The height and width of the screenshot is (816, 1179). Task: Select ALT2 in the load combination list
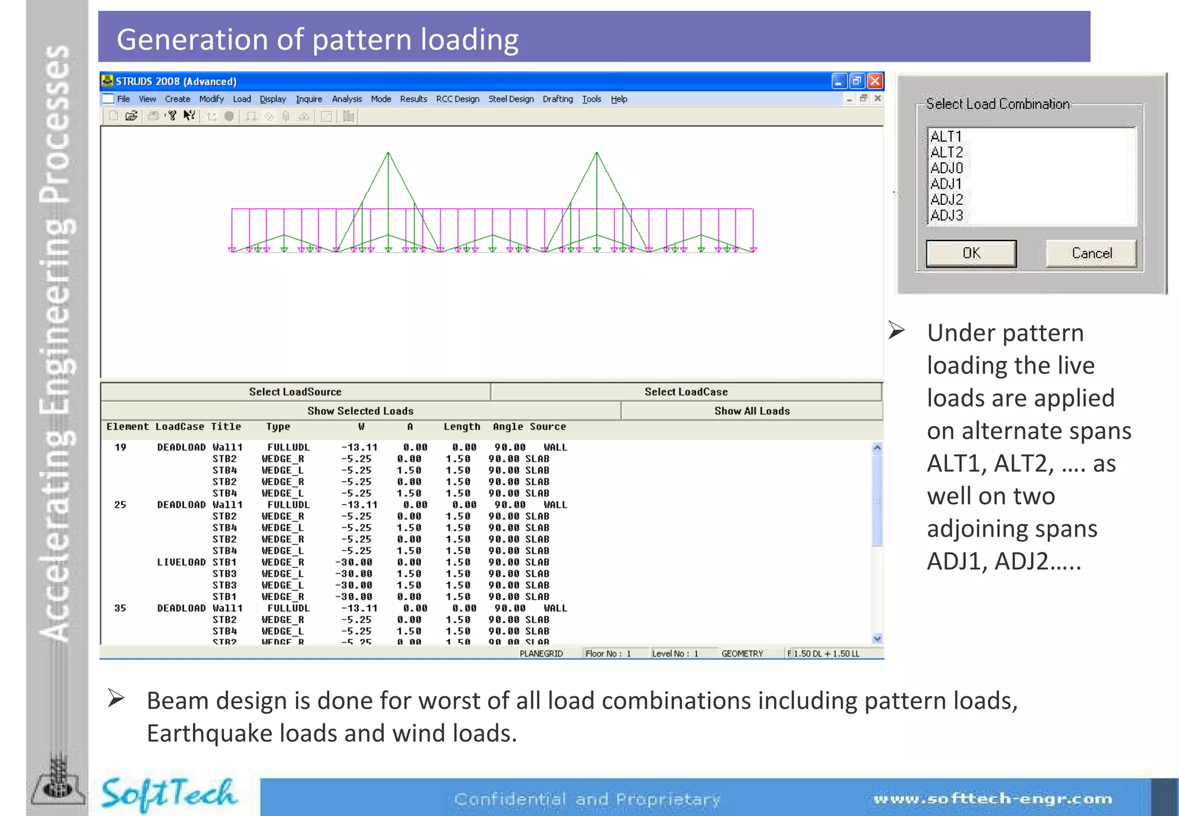[x=946, y=152]
